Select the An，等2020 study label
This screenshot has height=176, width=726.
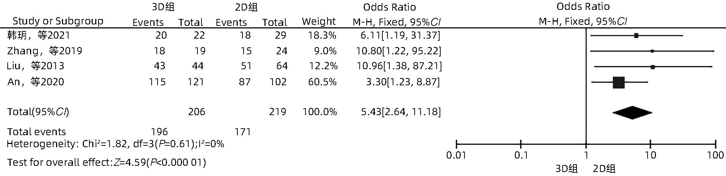[x=36, y=82]
